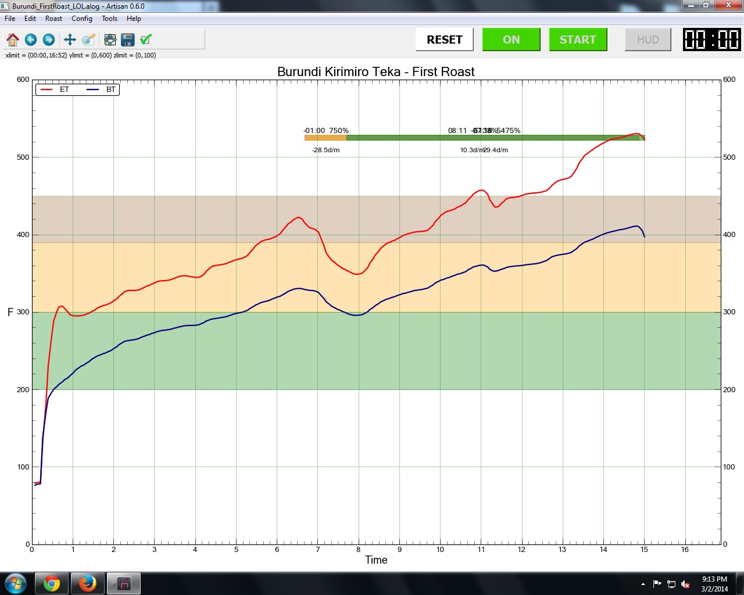Image resolution: width=744 pixels, height=595 pixels.
Task: Open the Action Center flag icon
Action: click(x=657, y=584)
